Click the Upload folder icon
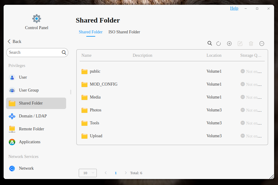 coord(84,136)
